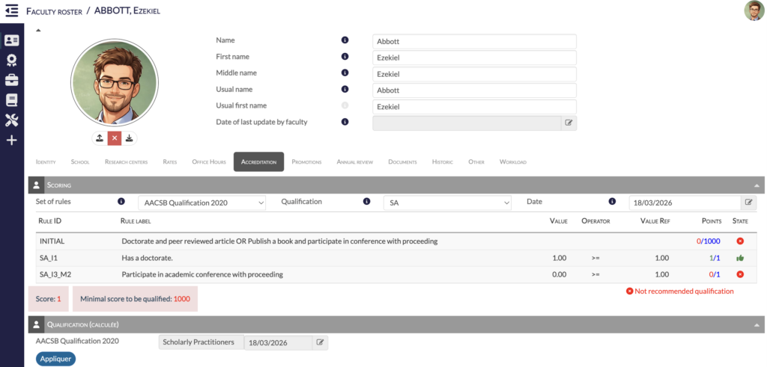767x367 pixels.
Task: Open the briefcase sidebar icon
Action: click(x=11, y=80)
